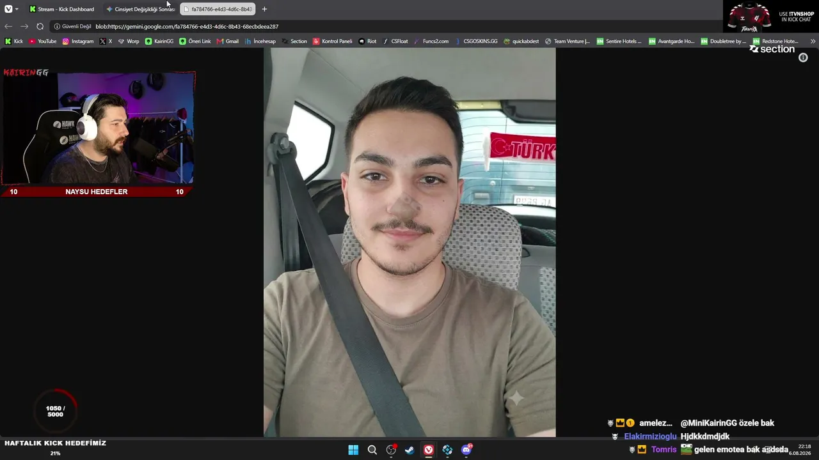Click the Vivaldi taskbar icon
Viewport: 819px width, 460px height.
click(429, 450)
